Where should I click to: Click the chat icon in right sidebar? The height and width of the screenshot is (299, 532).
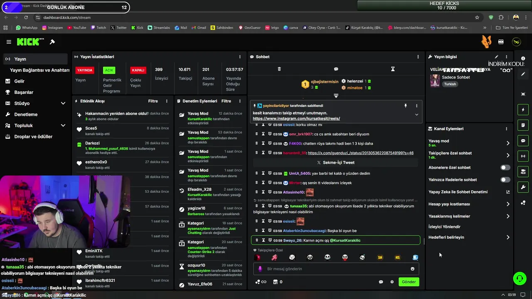523,141
